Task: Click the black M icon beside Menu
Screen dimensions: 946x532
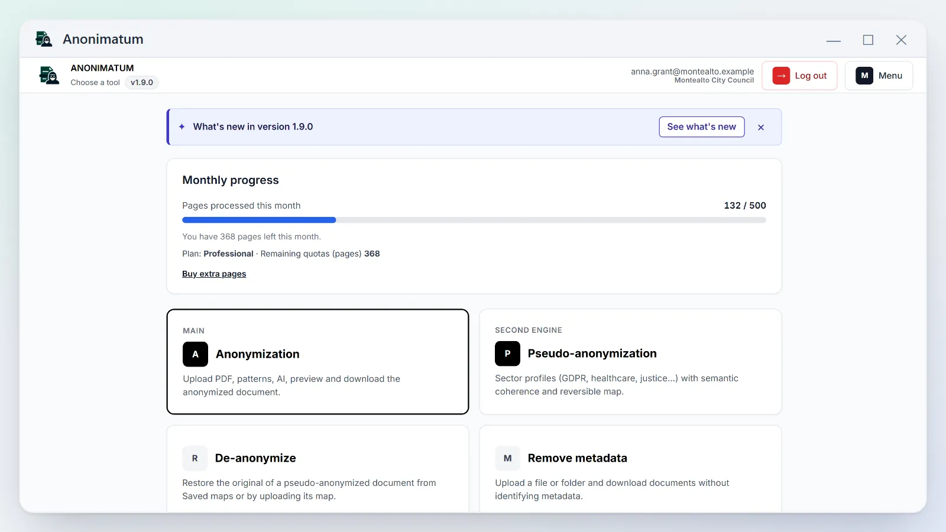Action: 864,76
